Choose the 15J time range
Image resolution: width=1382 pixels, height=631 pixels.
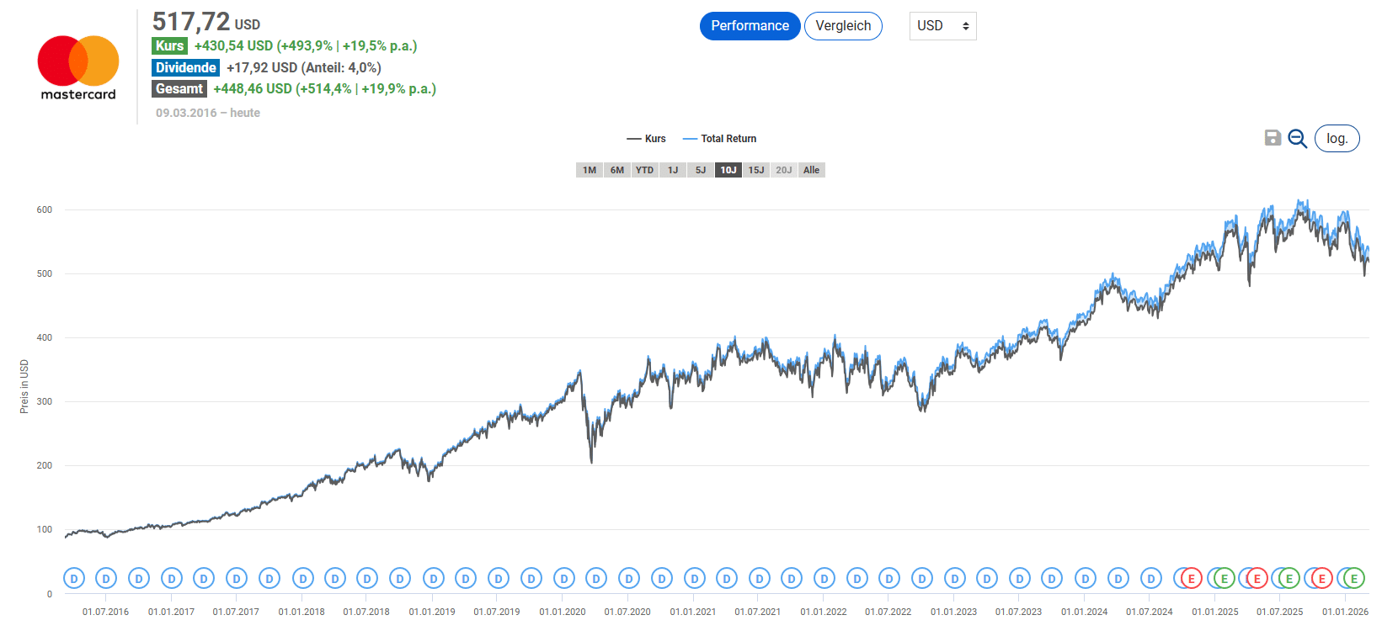(756, 170)
